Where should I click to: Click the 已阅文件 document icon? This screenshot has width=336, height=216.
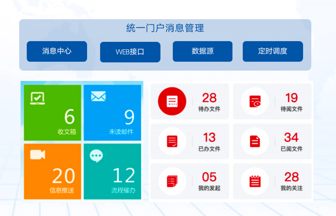pyautogui.click(x=255, y=141)
